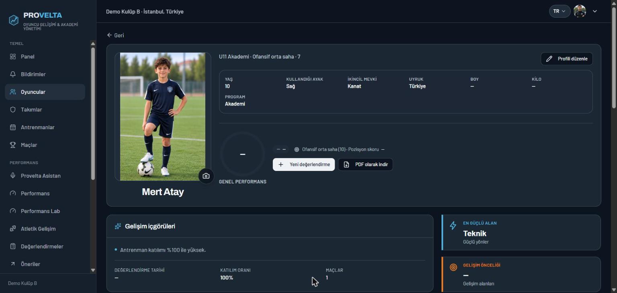Viewport: 617px width, 293px height.
Task: Click the Atletik Gelişim dumbbell icon
Action: 13,229
